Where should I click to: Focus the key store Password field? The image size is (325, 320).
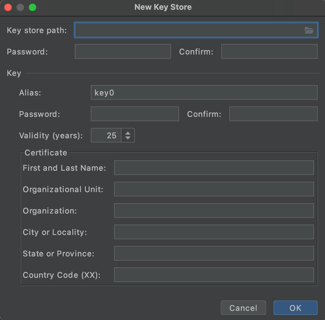tap(123, 51)
